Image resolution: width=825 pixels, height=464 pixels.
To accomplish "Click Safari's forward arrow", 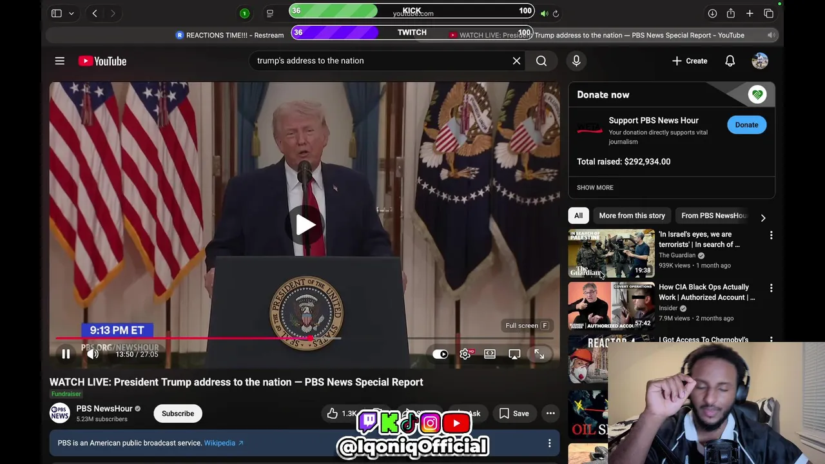I will 113,13.
